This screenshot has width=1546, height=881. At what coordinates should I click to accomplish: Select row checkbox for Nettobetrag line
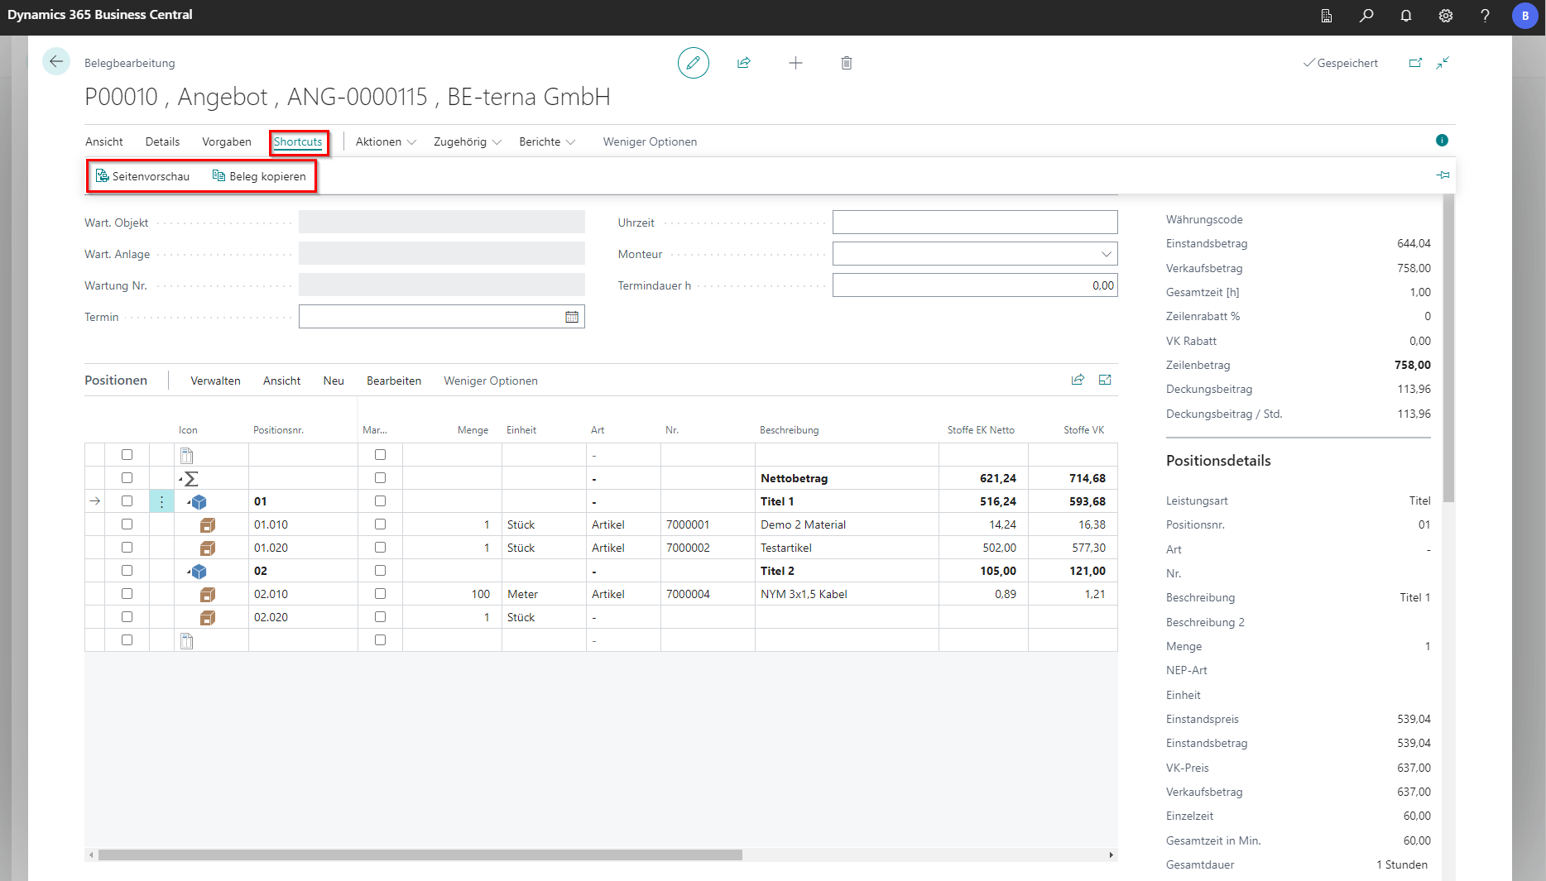point(127,478)
